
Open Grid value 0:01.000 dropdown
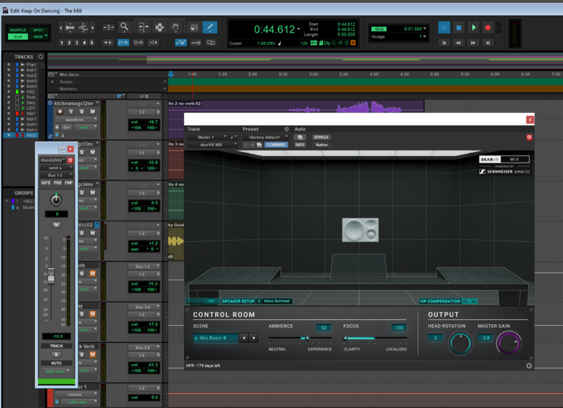(425, 29)
